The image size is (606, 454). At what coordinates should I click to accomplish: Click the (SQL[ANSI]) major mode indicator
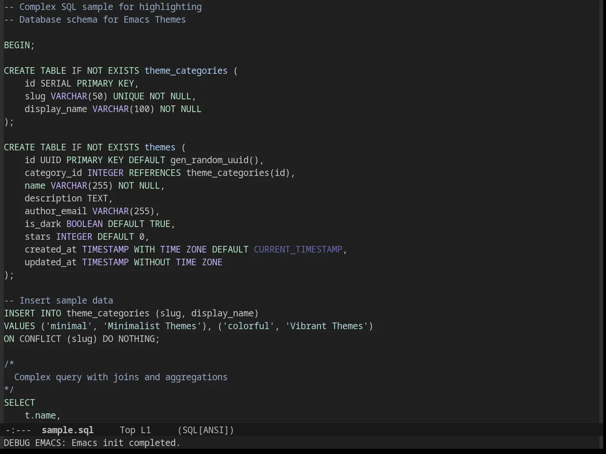pyautogui.click(x=206, y=430)
